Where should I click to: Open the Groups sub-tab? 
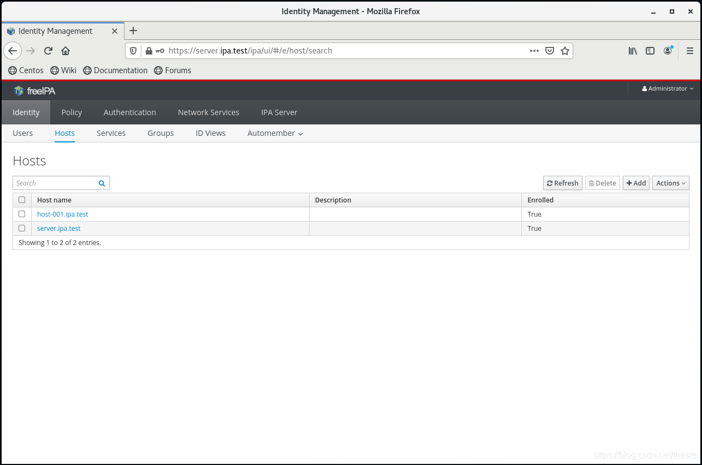point(160,133)
